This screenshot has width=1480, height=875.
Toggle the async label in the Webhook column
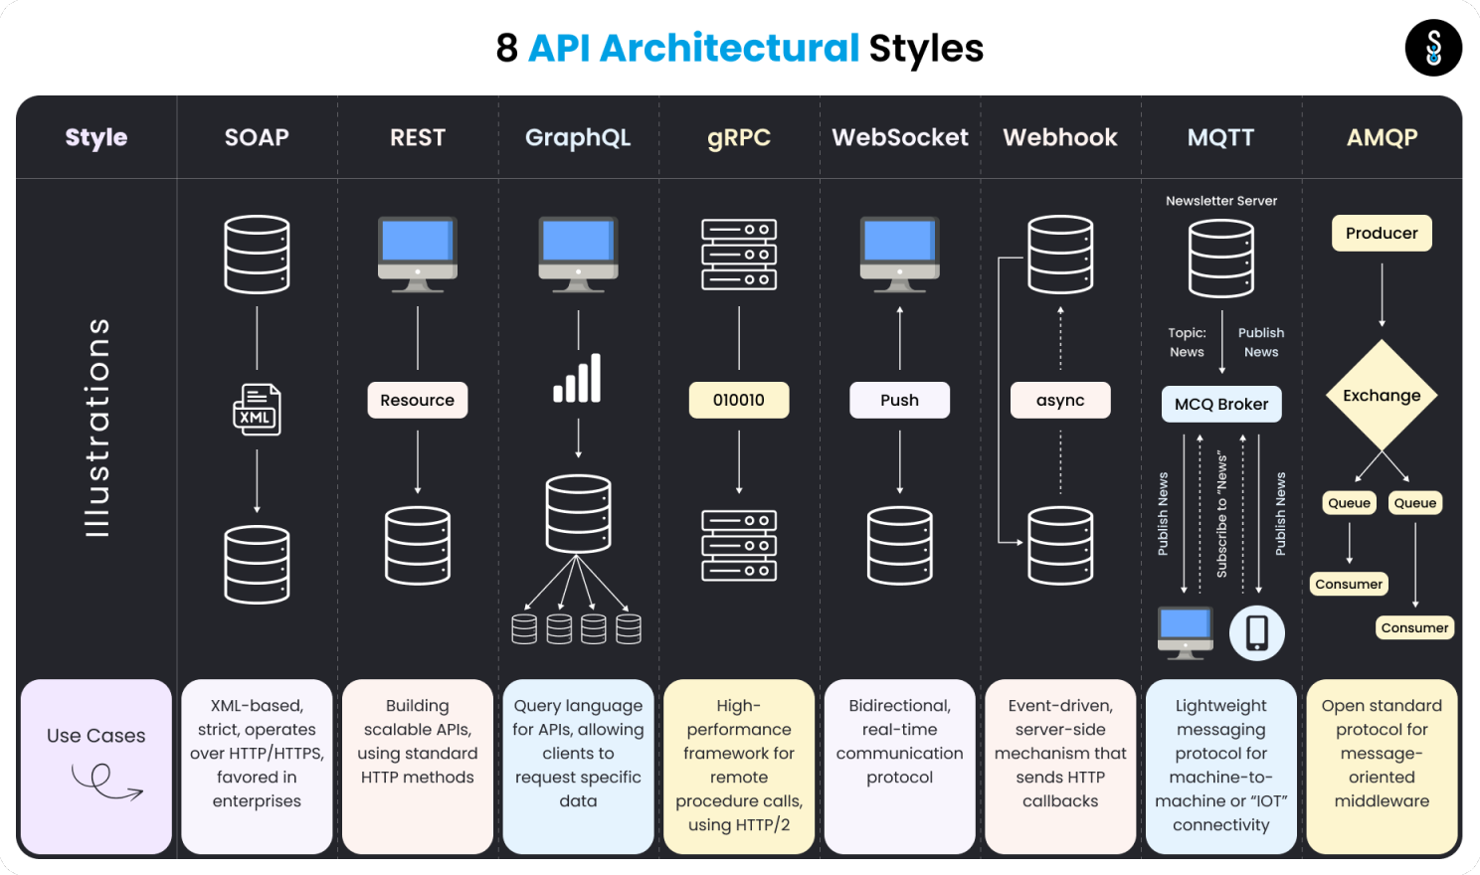[x=1060, y=400]
